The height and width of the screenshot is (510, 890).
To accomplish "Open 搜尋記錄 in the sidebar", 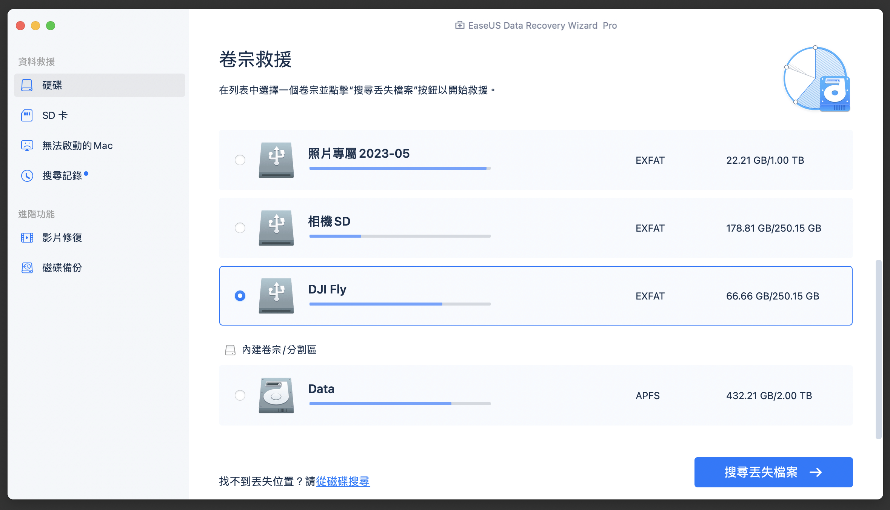I will coord(100,176).
